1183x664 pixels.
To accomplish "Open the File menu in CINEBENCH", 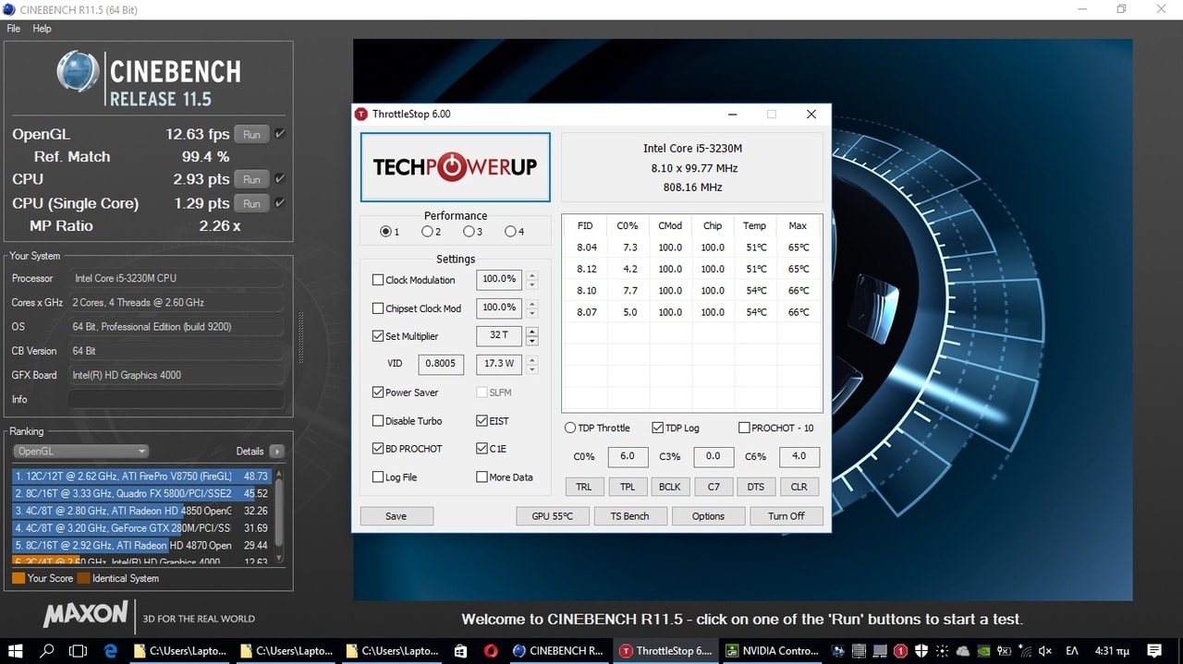I will [x=14, y=29].
